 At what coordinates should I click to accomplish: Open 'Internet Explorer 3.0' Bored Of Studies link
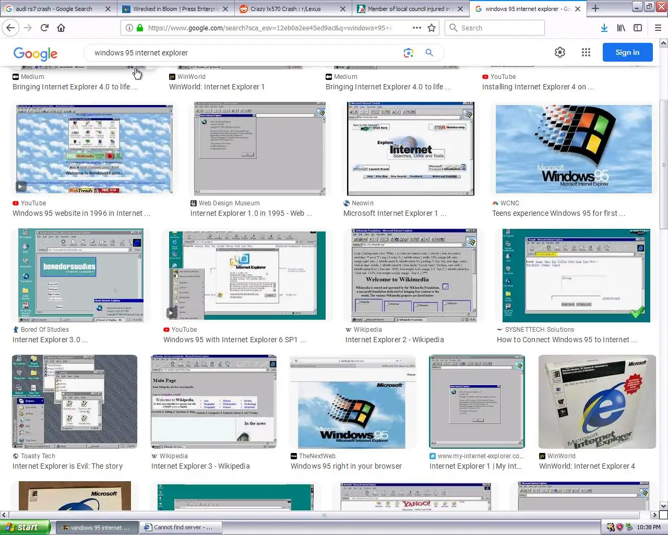point(50,340)
